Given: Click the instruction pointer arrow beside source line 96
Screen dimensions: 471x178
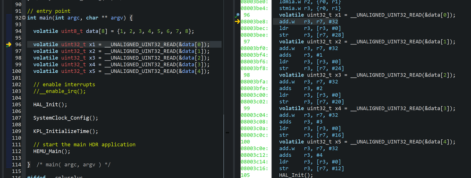Looking at the screenshot, I should point(8,44).
